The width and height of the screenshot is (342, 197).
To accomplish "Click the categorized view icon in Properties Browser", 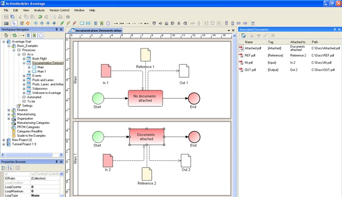I will coord(4,168).
